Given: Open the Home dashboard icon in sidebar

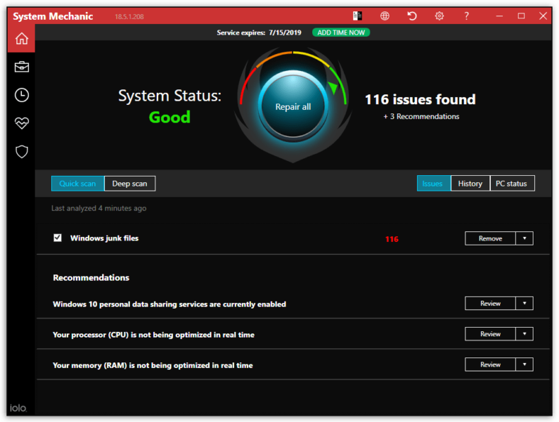Looking at the screenshot, I should click(x=21, y=38).
